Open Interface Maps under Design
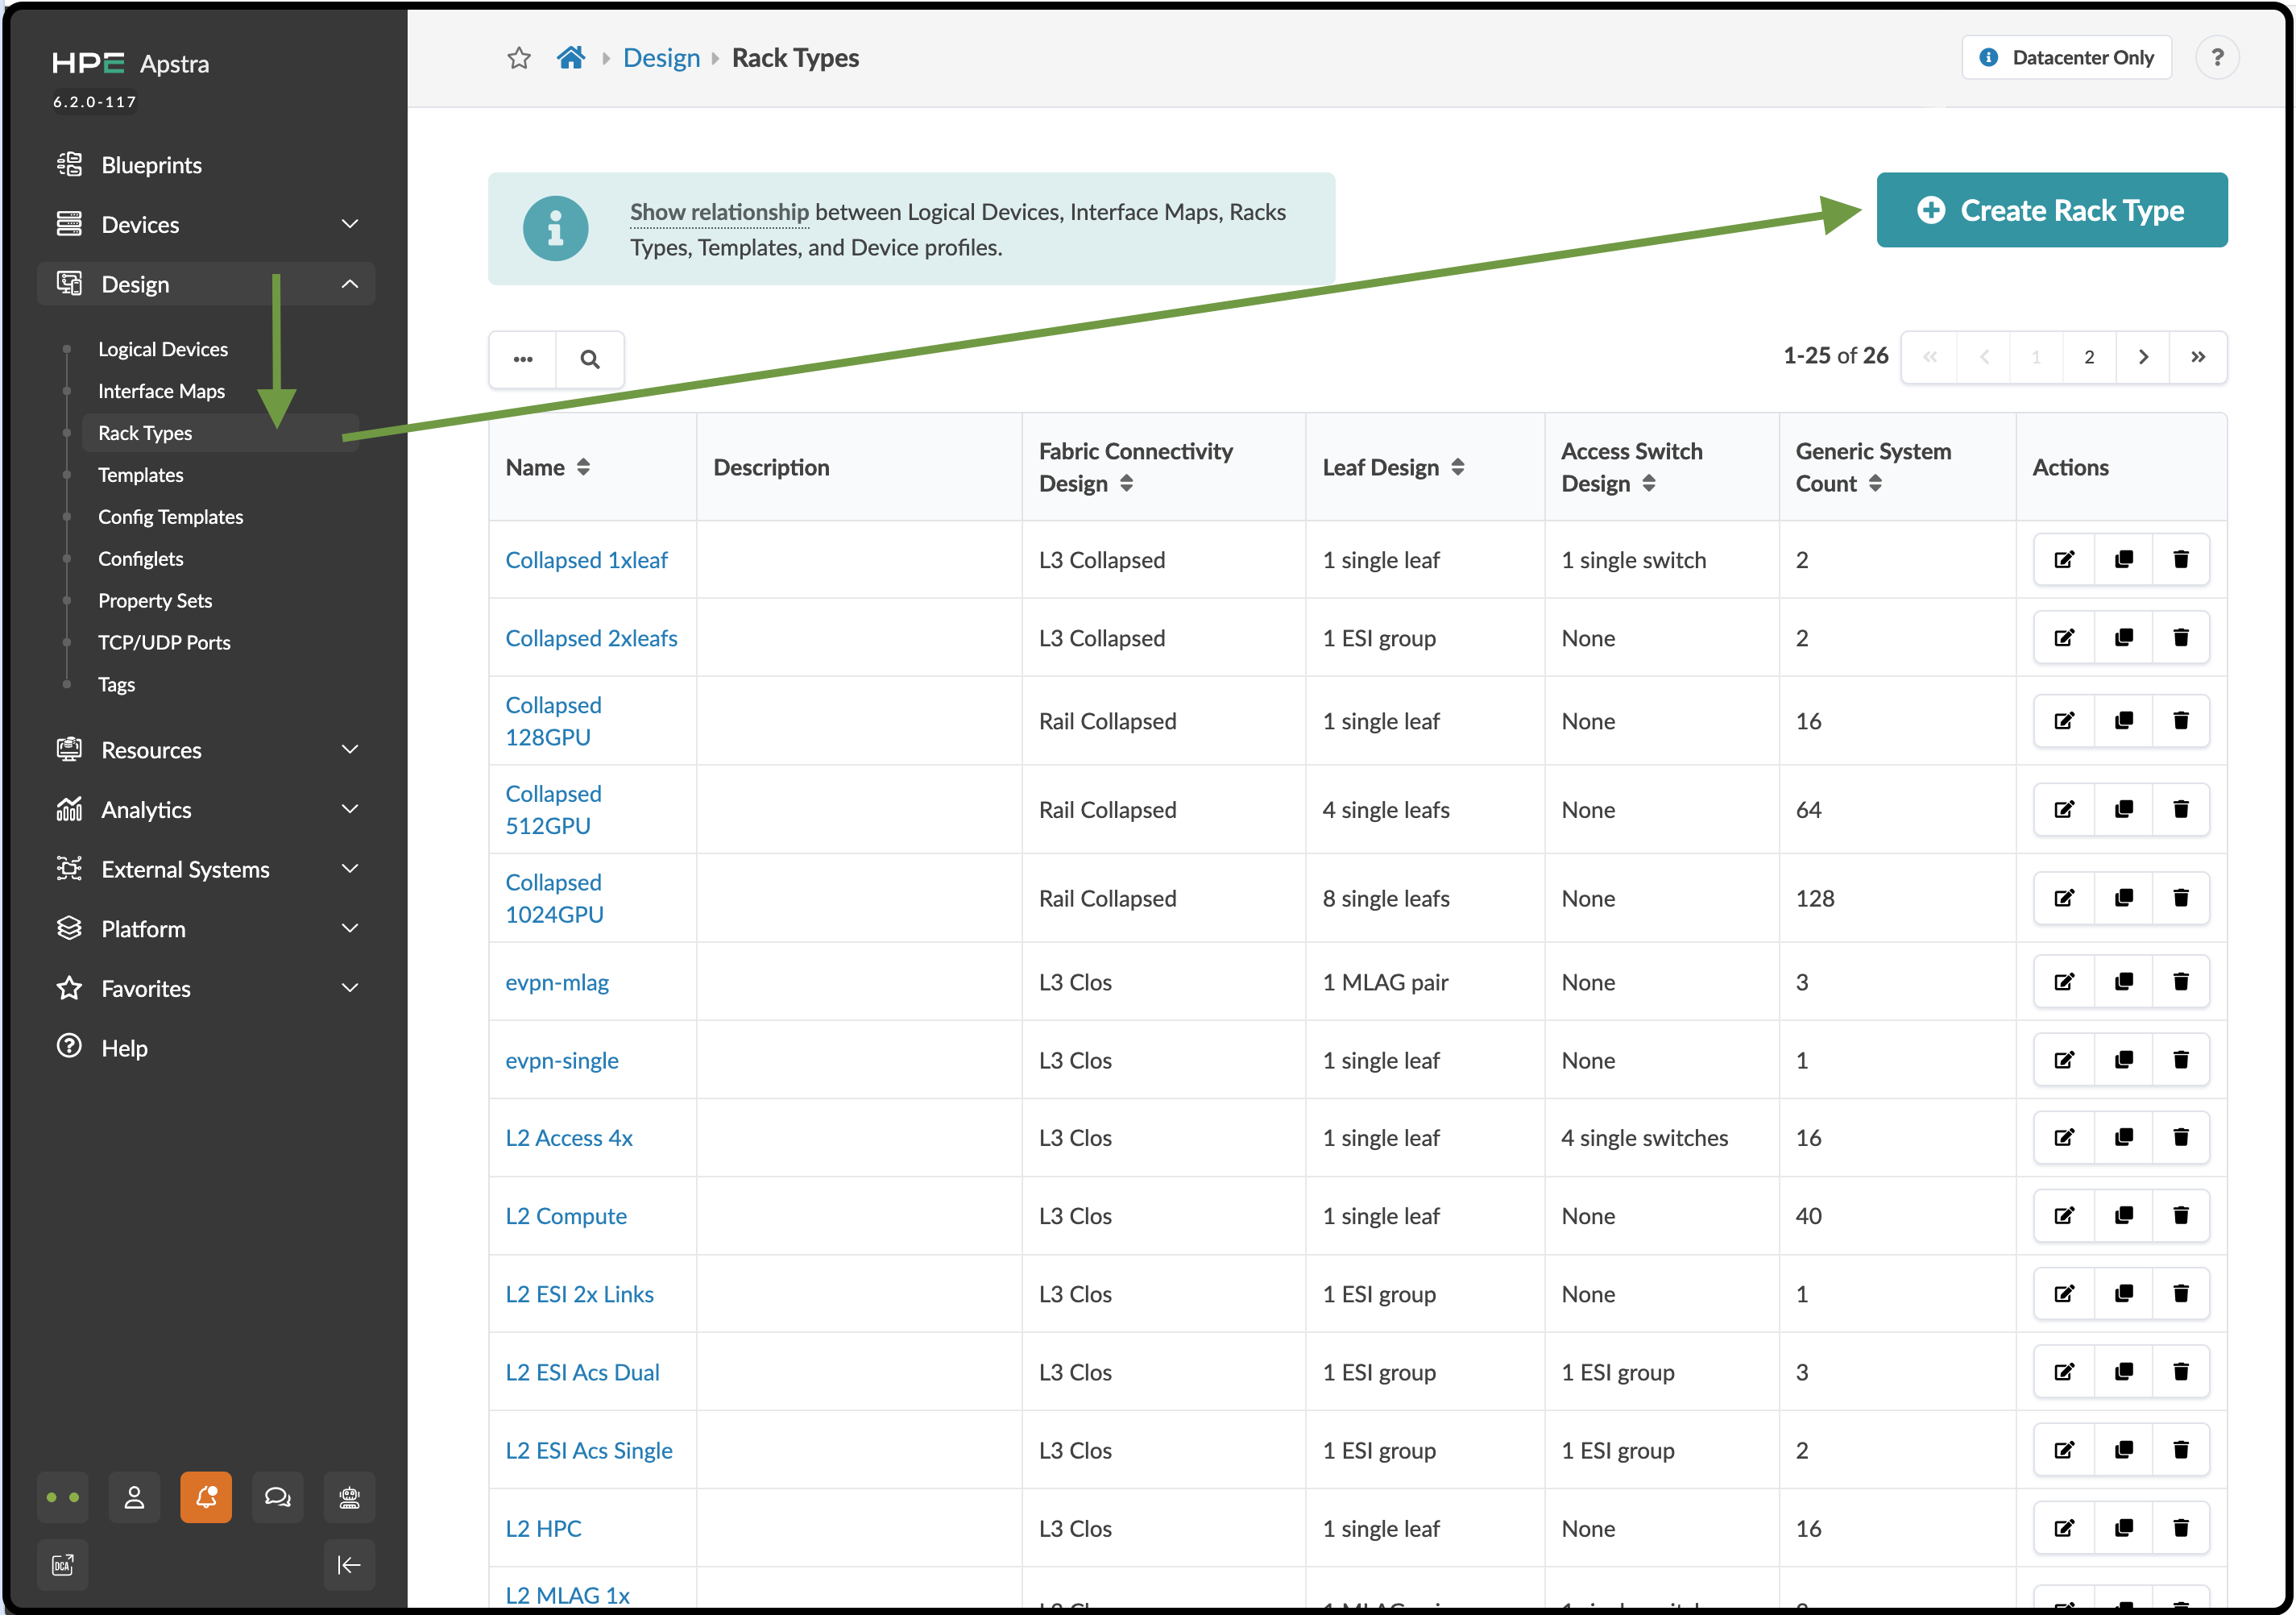The height and width of the screenshot is (1615, 2296). click(161, 391)
